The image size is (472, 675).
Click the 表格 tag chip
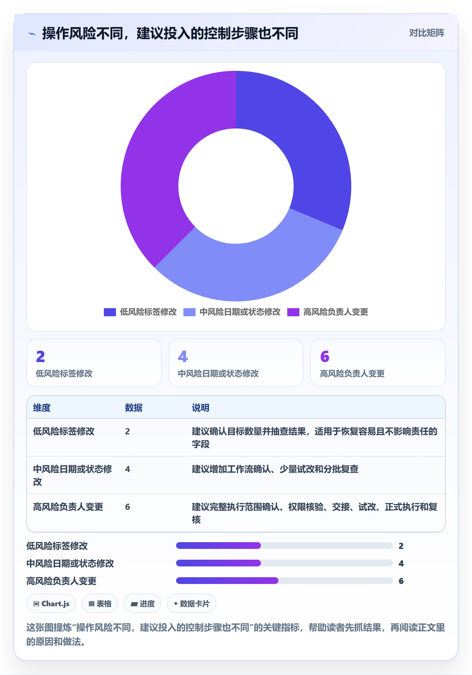click(x=100, y=604)
